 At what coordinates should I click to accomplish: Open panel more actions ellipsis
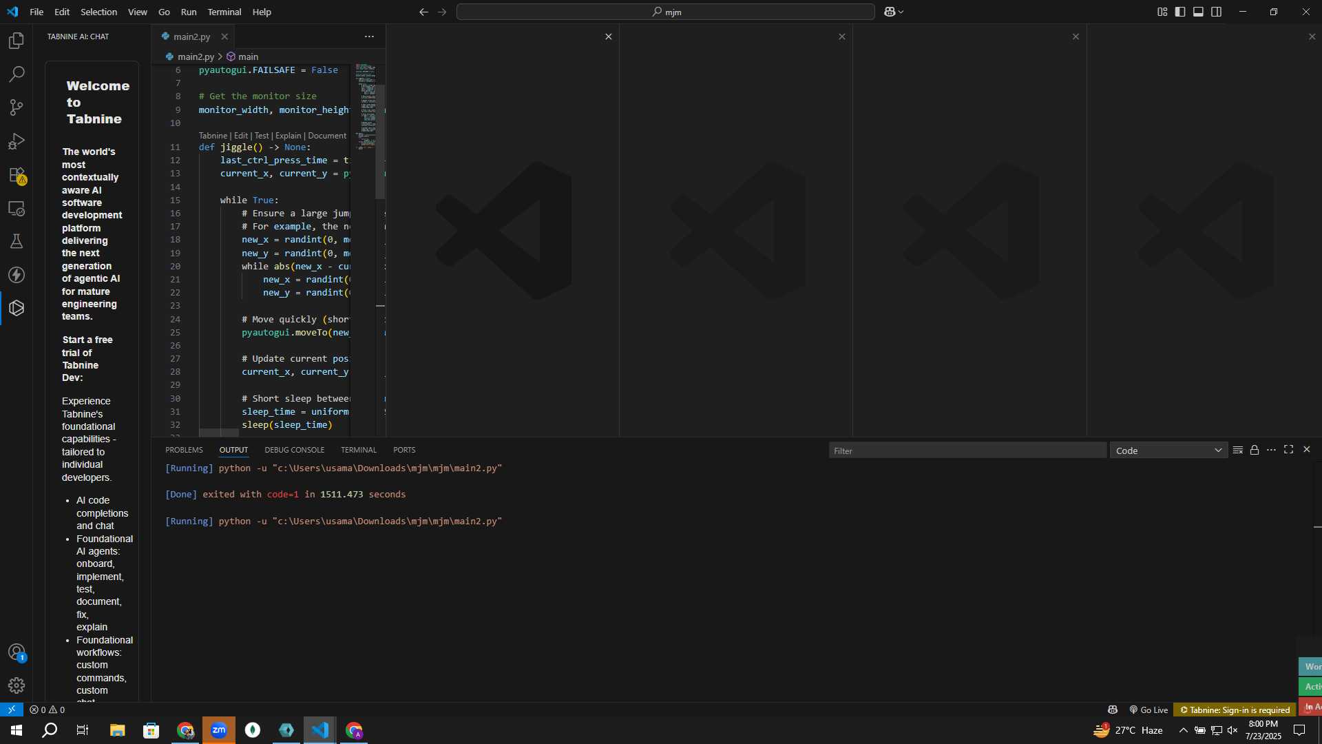1271,450
